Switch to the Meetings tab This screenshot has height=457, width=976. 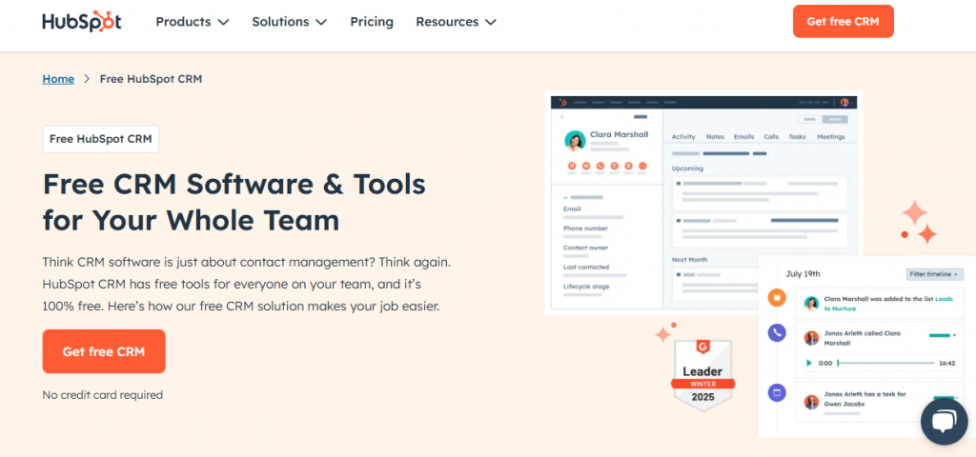[x=831, y=137]
